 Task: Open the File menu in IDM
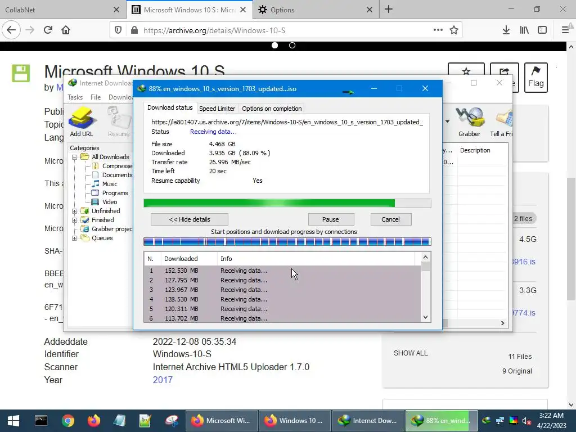point(96,97)
